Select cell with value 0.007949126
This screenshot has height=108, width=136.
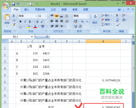click(x=103, y=80)
